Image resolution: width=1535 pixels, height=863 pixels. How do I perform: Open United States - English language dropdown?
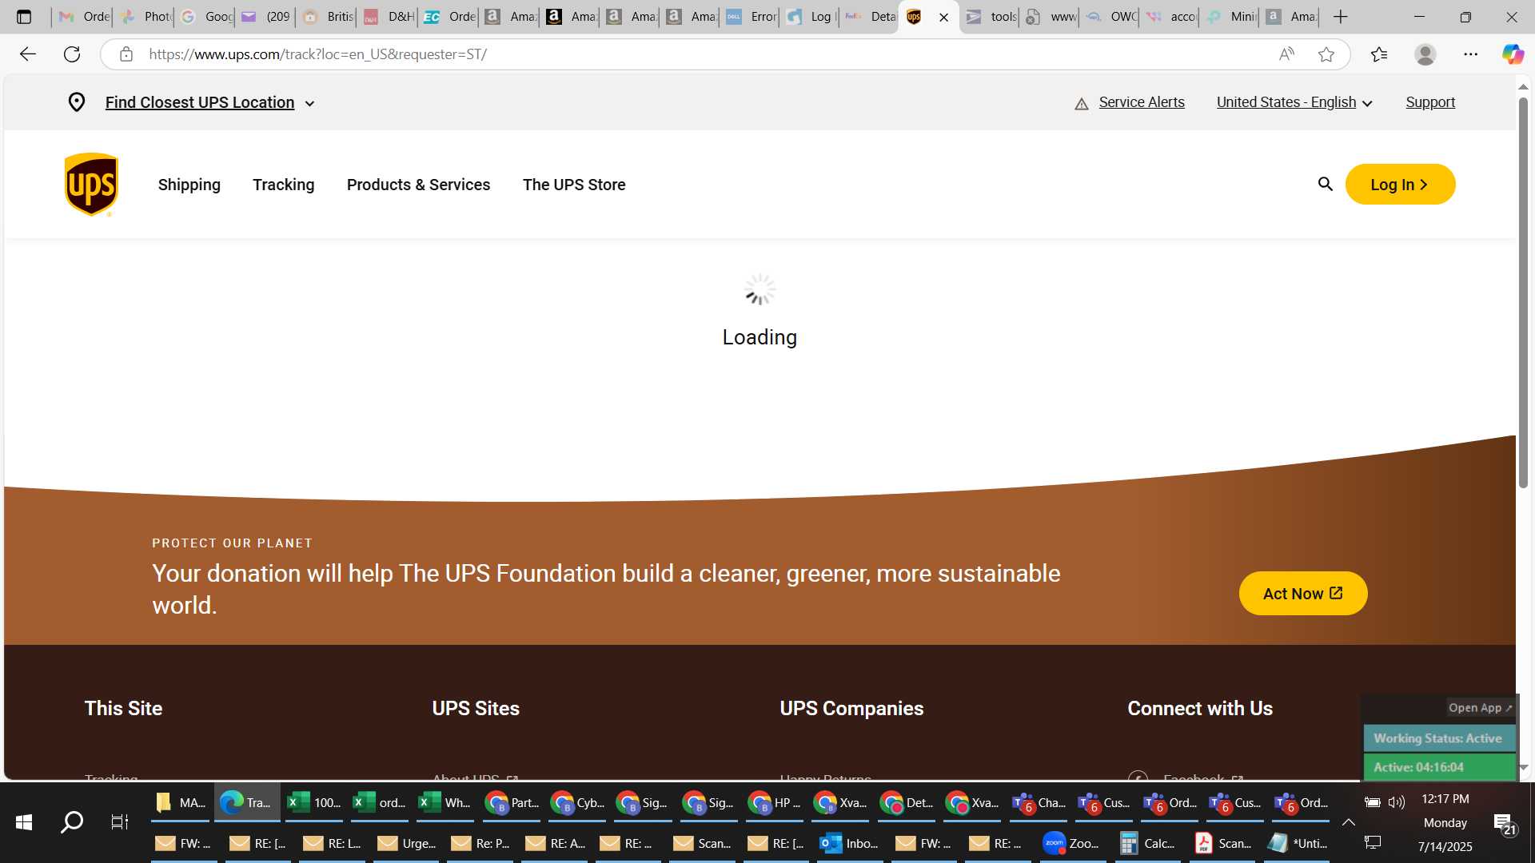click(x=1294, y=102)
